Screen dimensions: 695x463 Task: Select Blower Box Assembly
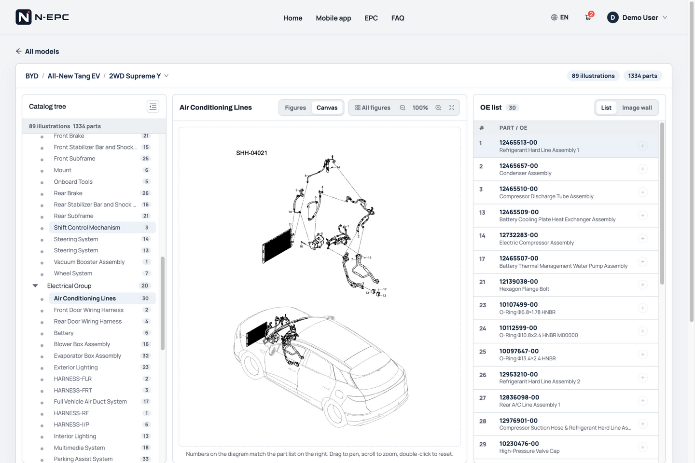coord(102,344)
